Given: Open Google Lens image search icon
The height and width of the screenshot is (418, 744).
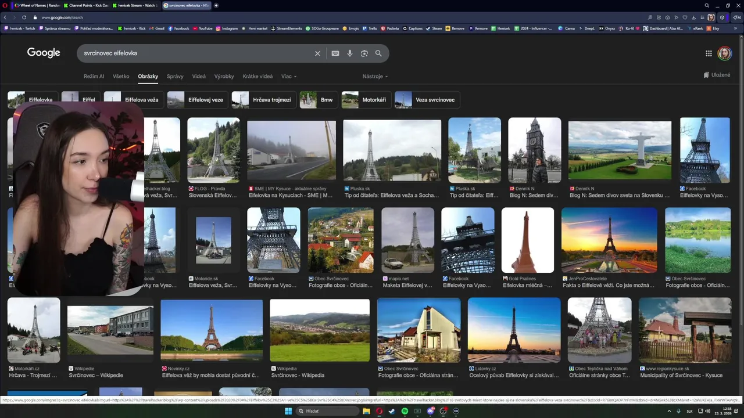Looking at the screenshot, I should tap(364, 53).
